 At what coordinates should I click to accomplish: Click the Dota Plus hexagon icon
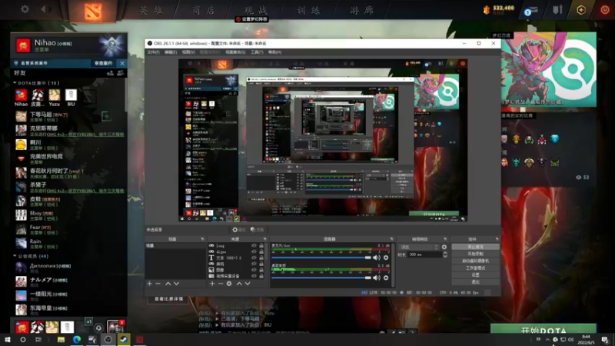point(581,10)
